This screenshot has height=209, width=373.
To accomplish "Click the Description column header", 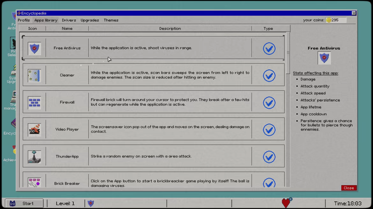I will pos(170,29).
